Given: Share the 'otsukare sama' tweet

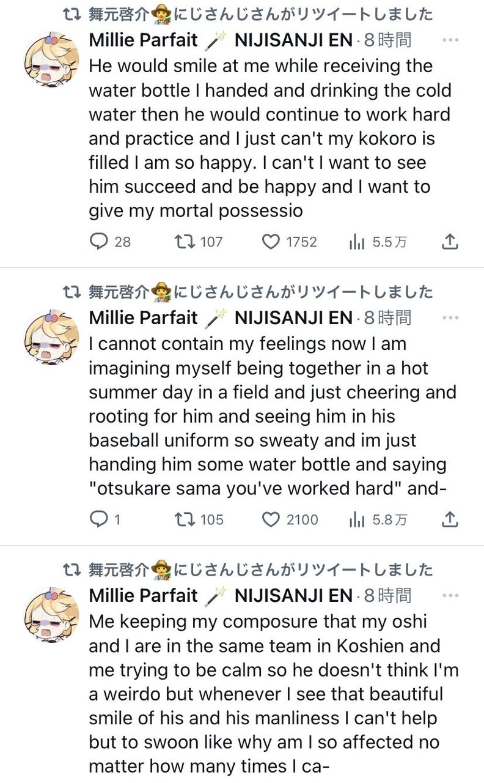Looking at the screenshot, I should pos(449,520).
